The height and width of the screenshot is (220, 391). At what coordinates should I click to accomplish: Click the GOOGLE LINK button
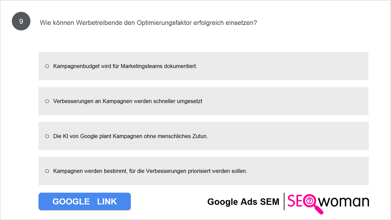(x=85, y=201)
